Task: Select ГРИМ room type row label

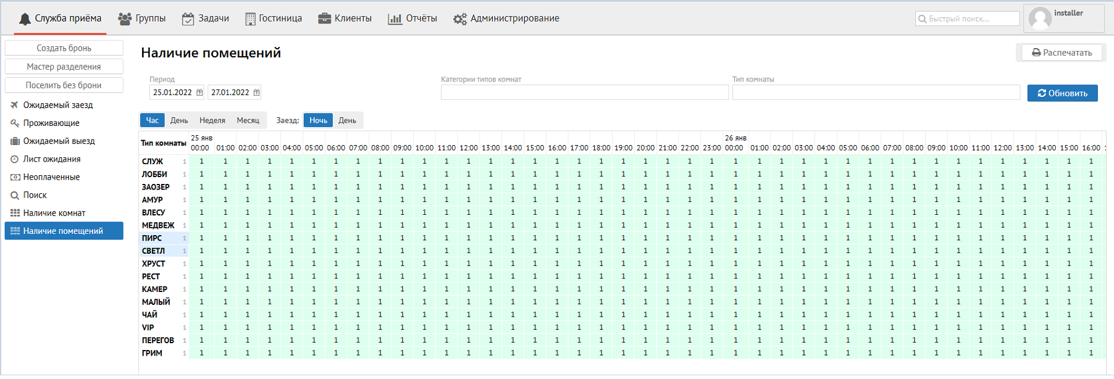Action: (x=152, y=353)
